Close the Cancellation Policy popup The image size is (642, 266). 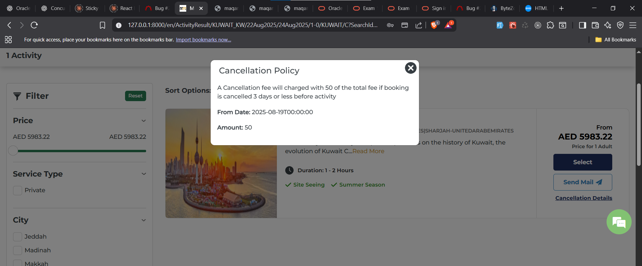click(x=411, y=68)
